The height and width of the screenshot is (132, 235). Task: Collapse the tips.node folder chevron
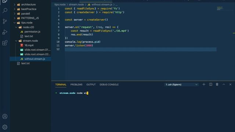tap(15, 23)
